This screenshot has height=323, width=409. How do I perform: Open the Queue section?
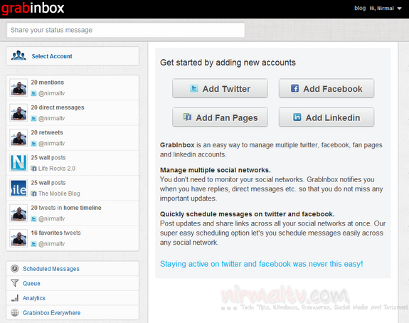pyautogui.click(x=31, y=283)
